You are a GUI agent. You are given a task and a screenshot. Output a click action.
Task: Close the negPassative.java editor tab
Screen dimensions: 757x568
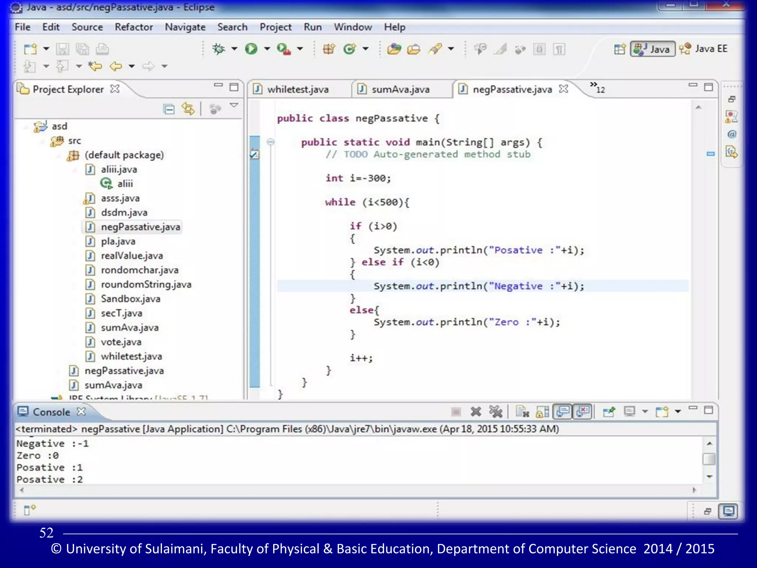point(564,89)
